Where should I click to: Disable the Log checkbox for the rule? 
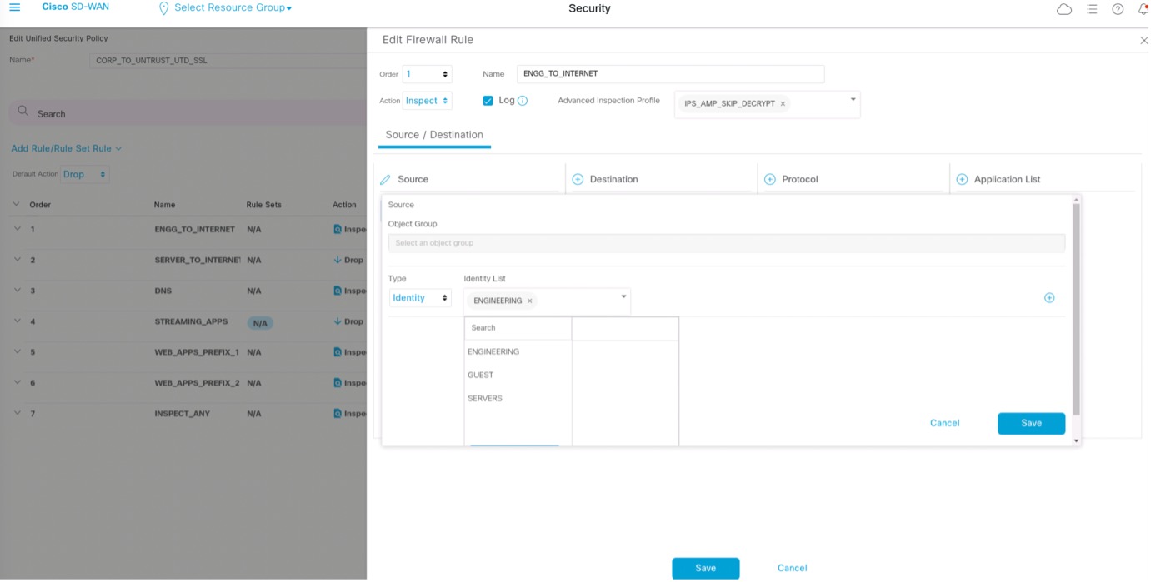(488, 100)
